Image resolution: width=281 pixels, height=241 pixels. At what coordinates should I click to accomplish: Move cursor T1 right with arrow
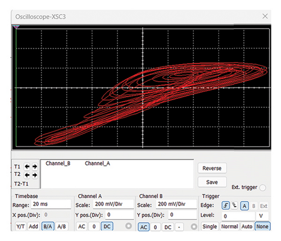coord(35,166)
